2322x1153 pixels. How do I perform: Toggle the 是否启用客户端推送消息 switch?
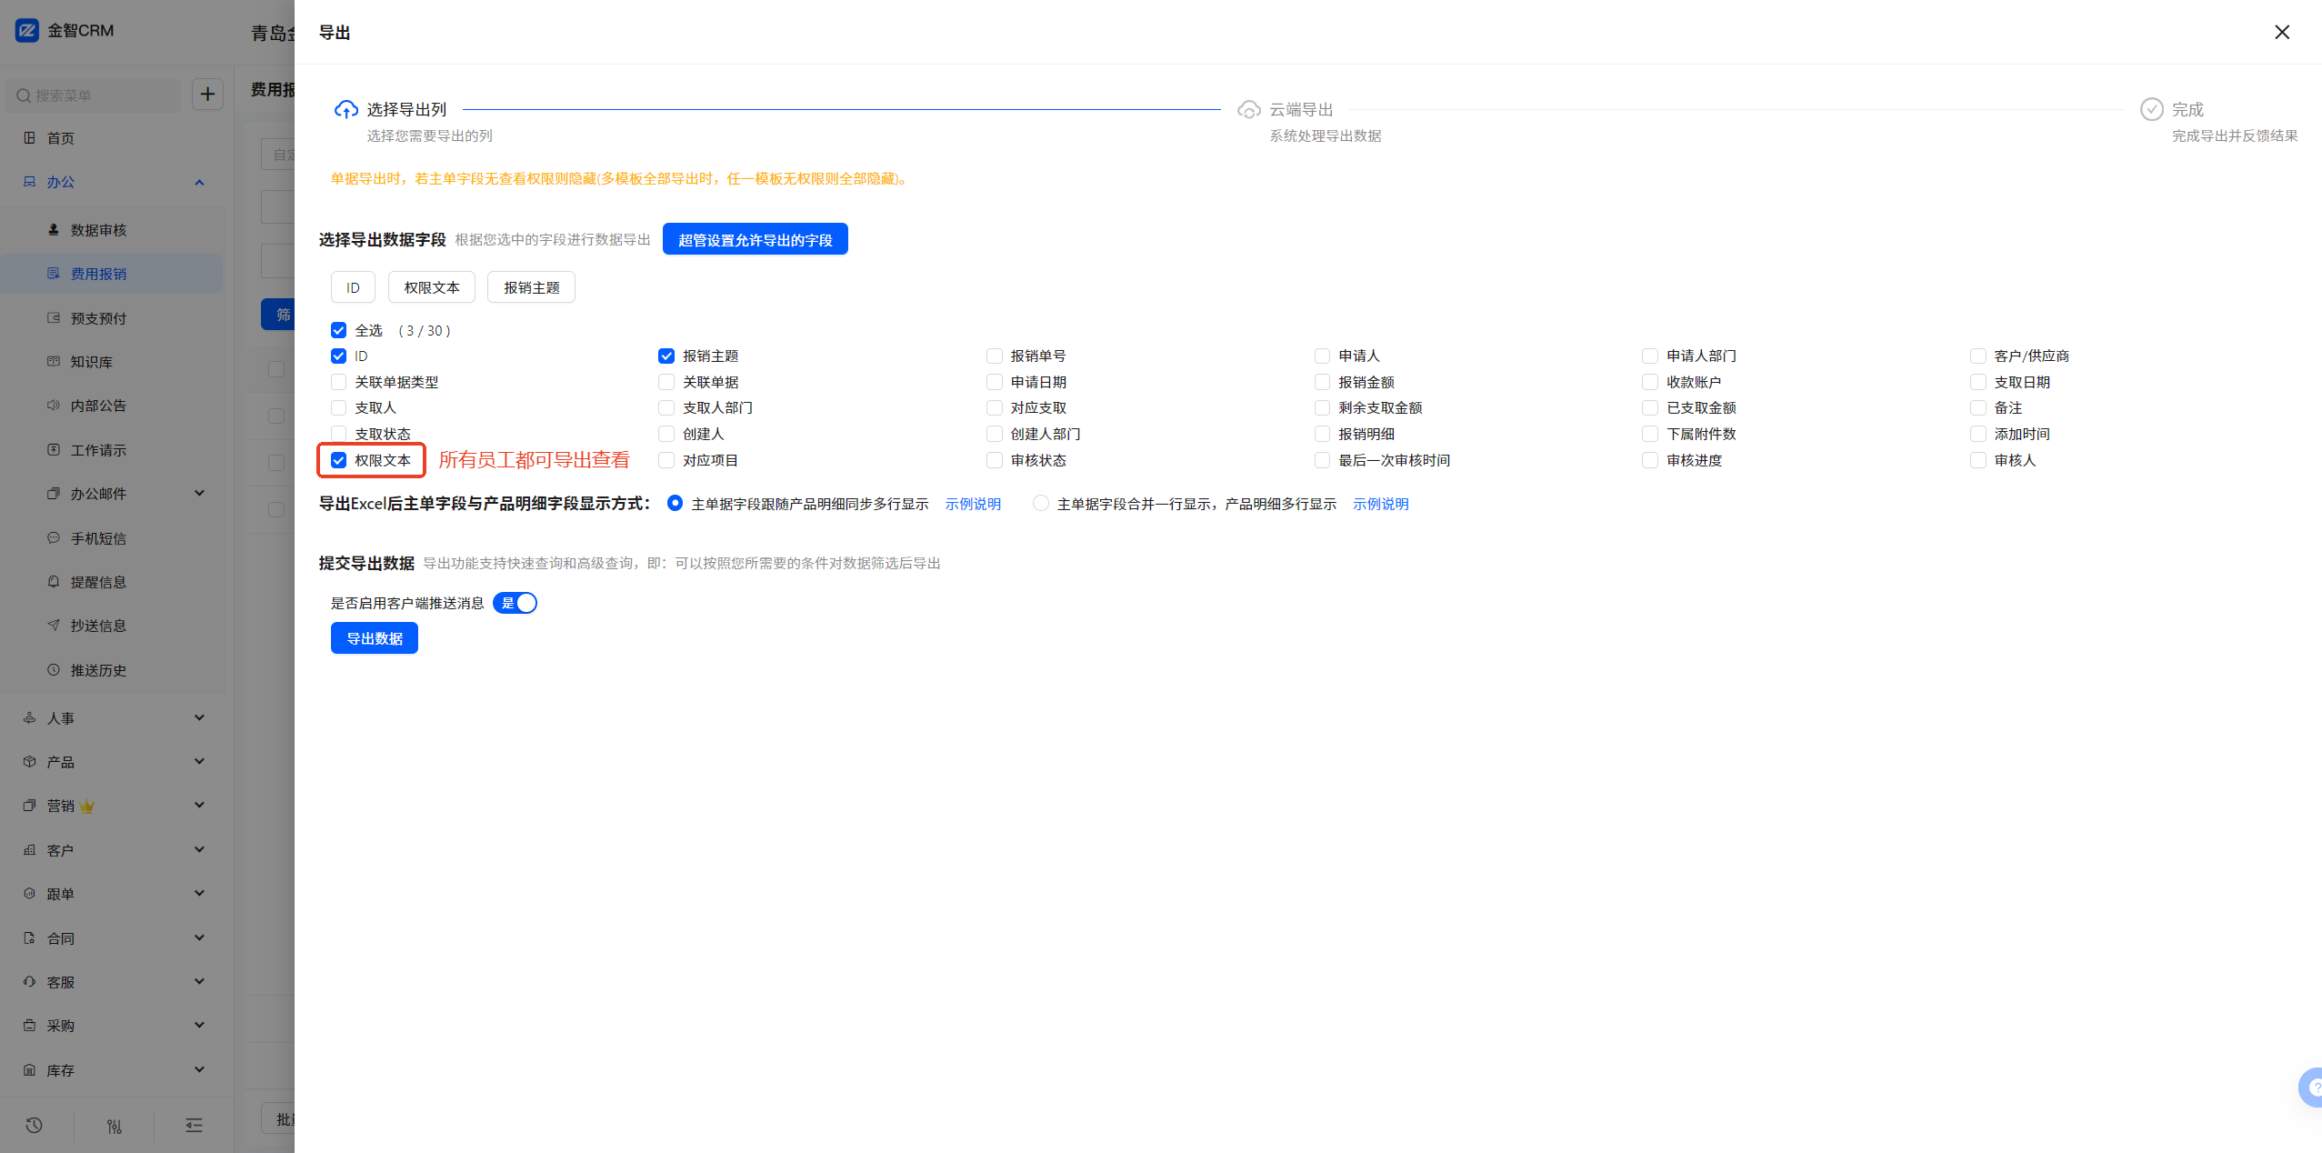(515, 603)
